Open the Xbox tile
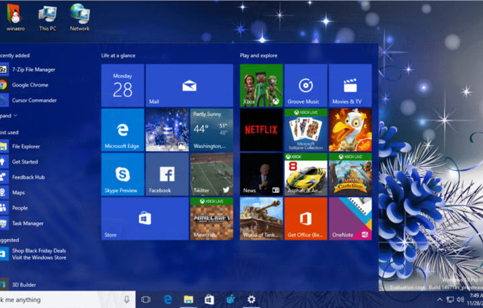 point(261,86)
